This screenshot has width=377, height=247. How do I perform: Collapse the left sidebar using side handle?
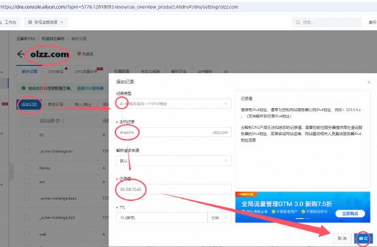(x=11, y=172)
